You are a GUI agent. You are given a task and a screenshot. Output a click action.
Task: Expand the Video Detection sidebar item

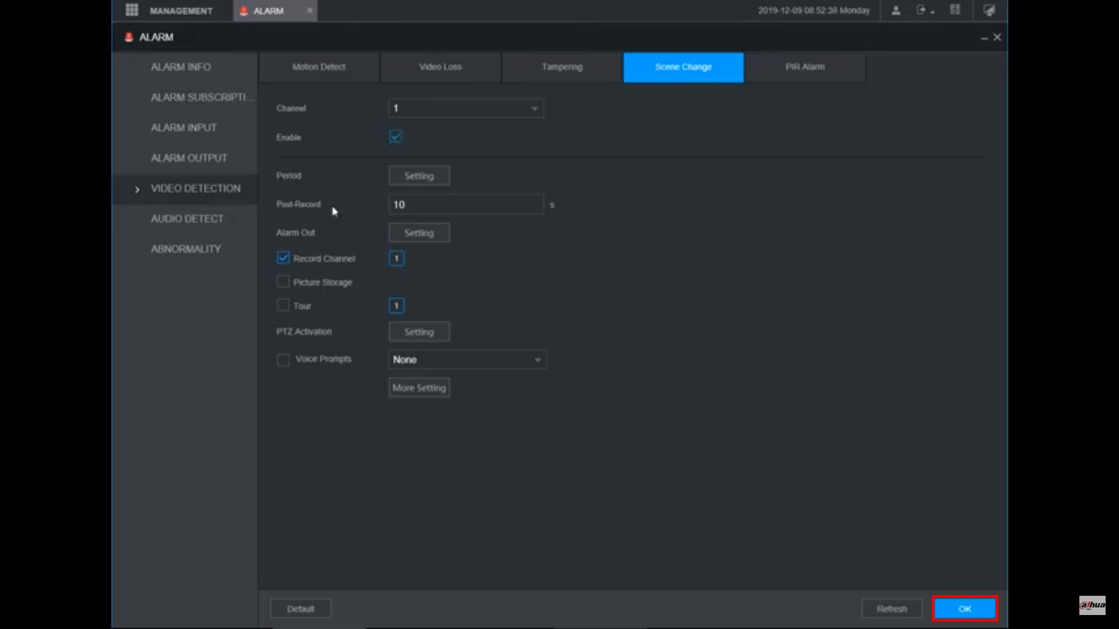[195, 189]
